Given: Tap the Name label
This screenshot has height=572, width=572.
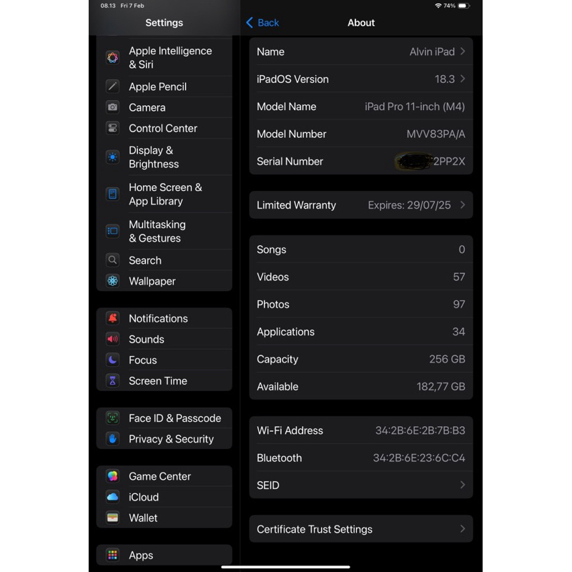Looking at the screenshot, I should click(270, 51).
